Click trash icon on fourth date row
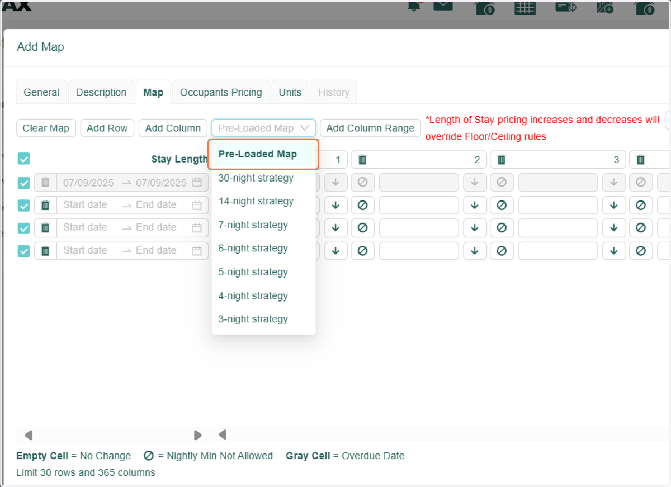Viewport: 671px width, 487px height. [x=45, y=251]
